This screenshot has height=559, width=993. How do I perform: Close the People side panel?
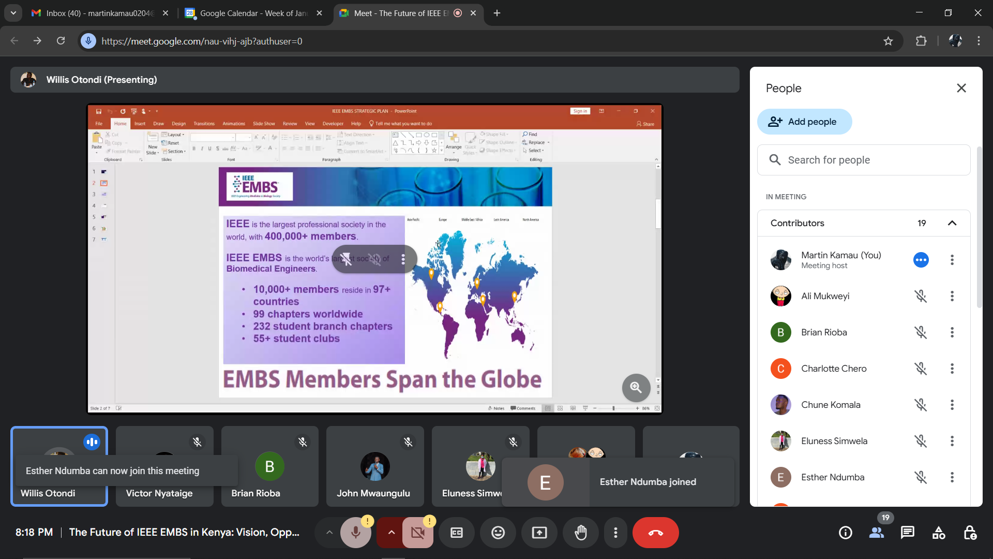961,88
